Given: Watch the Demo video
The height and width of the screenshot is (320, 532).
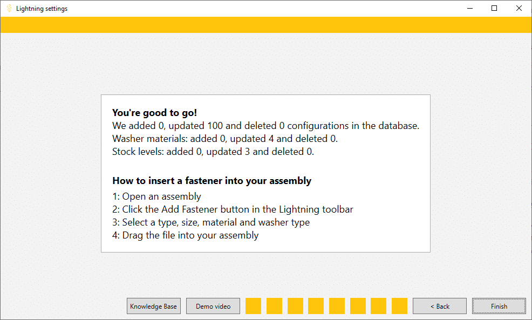Looking at the screenshot, I should [213, 306].
